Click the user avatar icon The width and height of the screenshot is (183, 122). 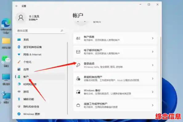tap(21, 18)
